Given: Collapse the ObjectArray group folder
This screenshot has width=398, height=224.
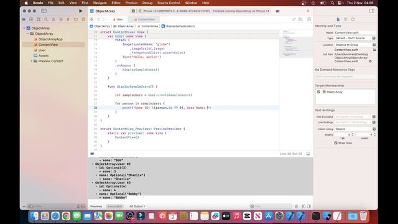Looking at the screenshot, I should point(27,34).
